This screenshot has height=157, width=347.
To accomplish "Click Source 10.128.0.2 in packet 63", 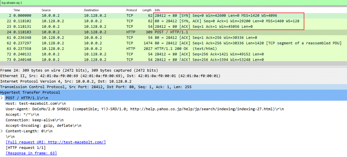I will (53, 48).
